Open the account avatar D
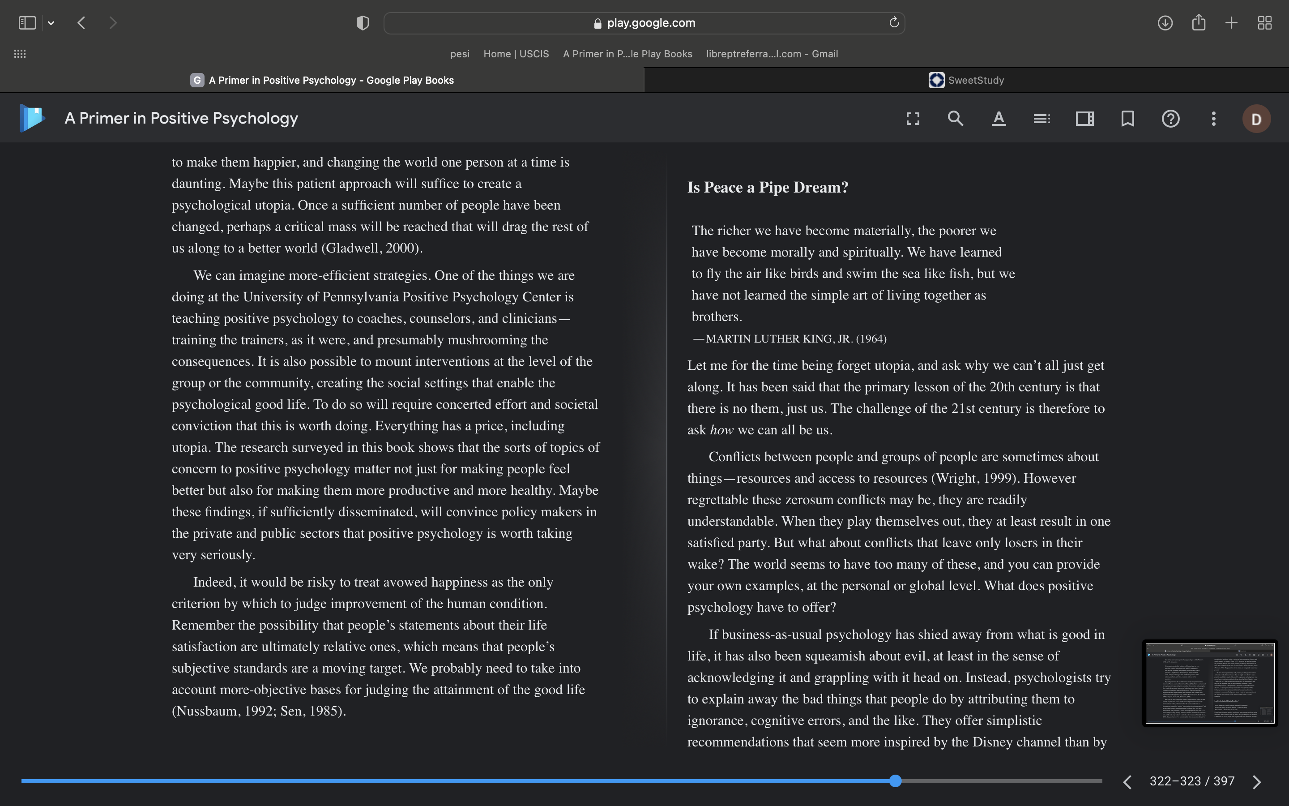Viewport: 1289px width, 806px height. coord(1256,118)
